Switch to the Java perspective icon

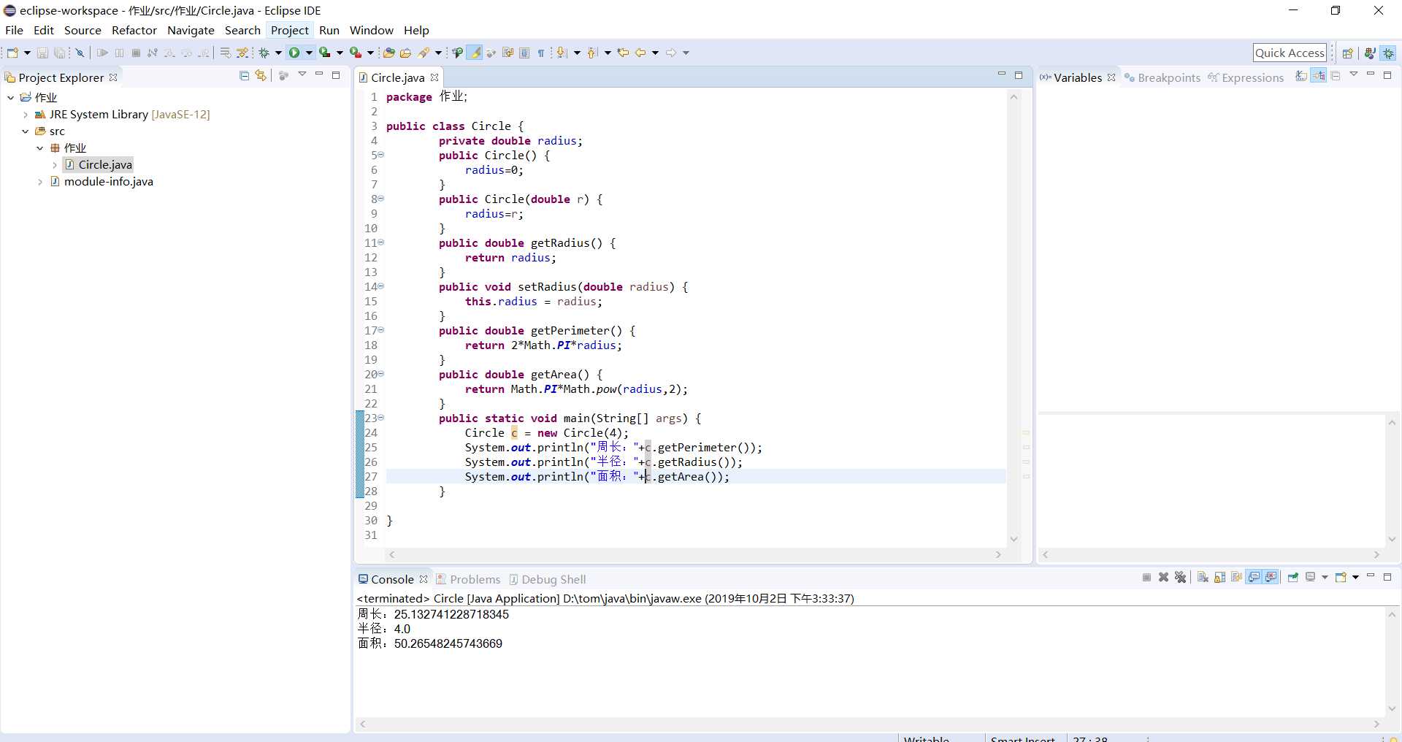point(1370,53)
